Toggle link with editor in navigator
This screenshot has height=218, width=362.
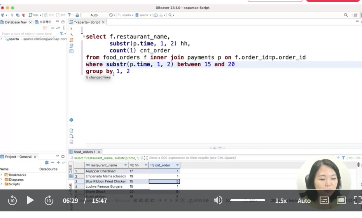click(x=58, y=28)
